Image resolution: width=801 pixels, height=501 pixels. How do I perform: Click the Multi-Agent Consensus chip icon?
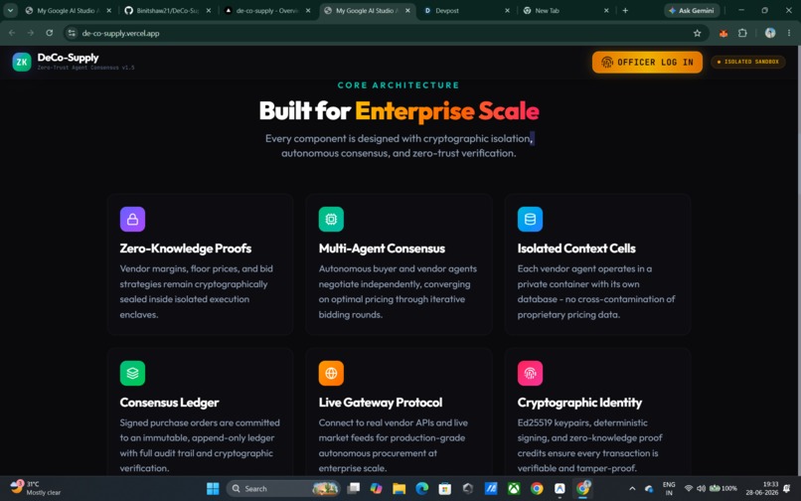click(x=331, y=220)
